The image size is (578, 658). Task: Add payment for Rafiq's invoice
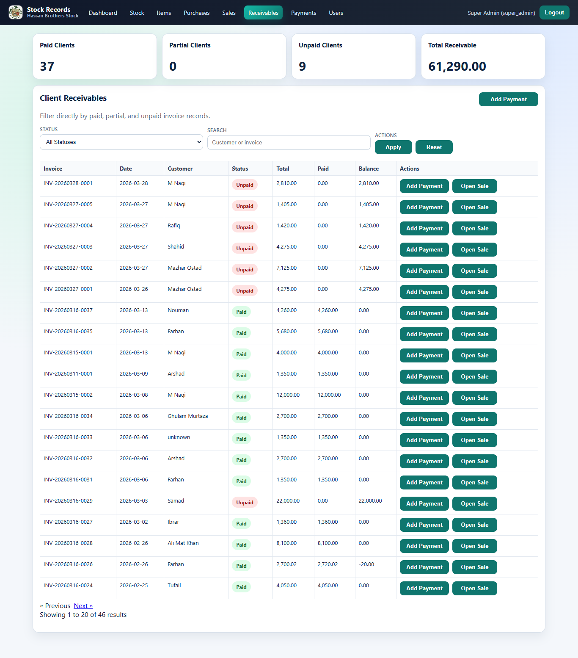pos(424,228)
